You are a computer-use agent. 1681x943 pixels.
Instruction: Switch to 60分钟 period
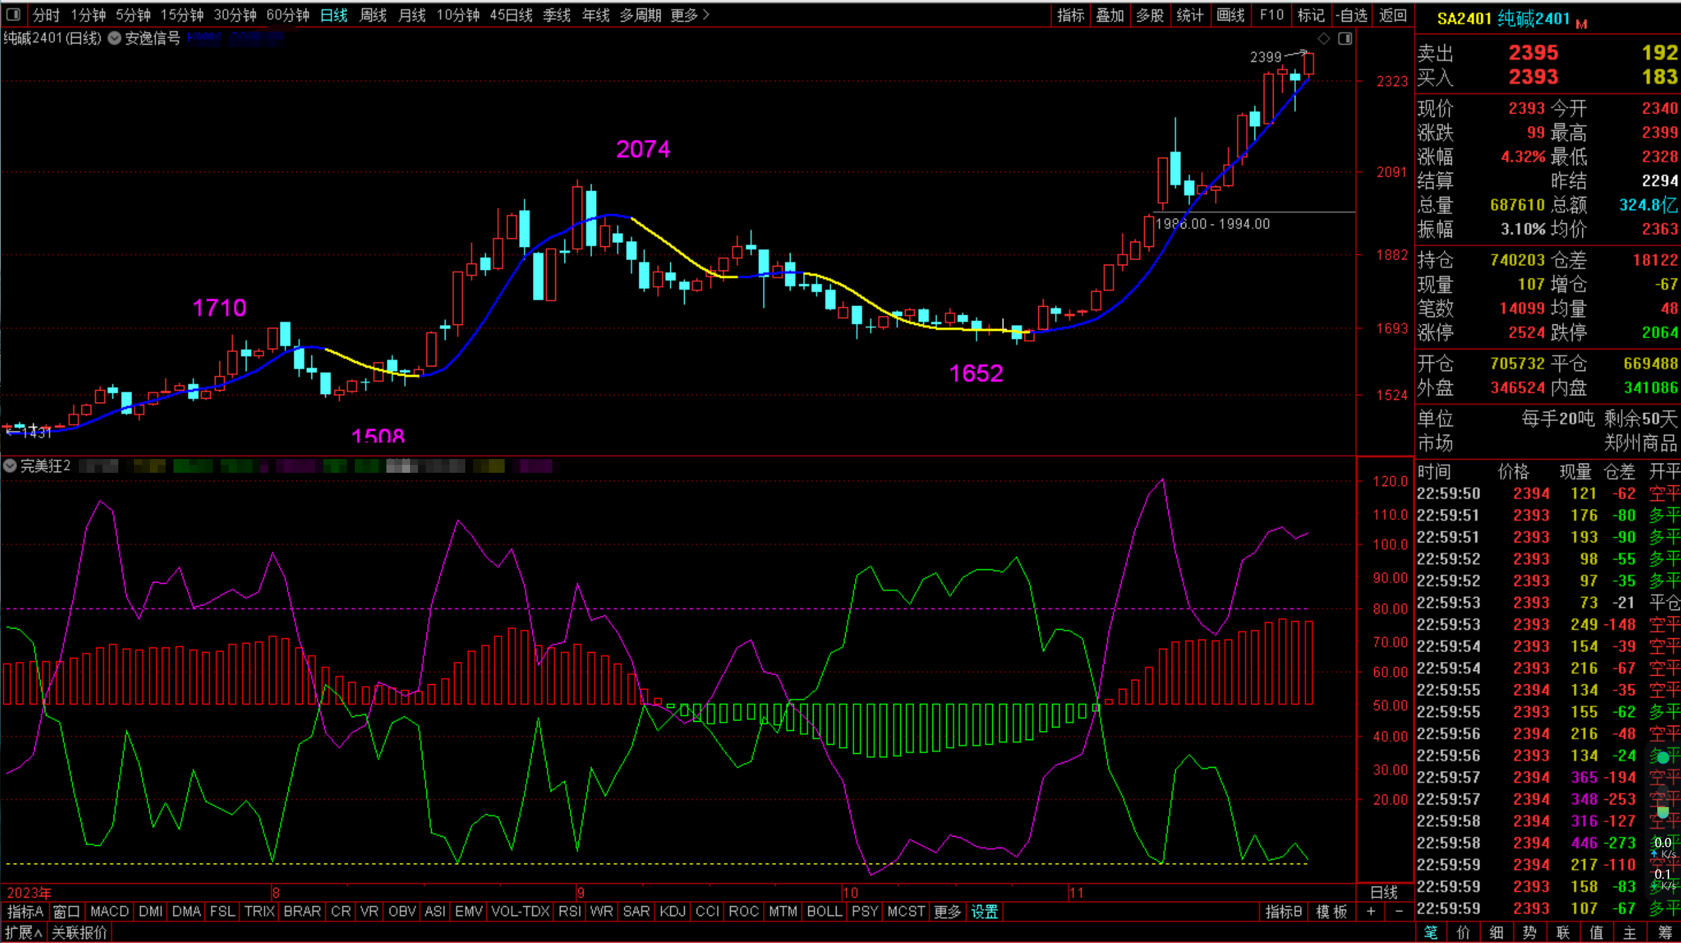(288, 14)
